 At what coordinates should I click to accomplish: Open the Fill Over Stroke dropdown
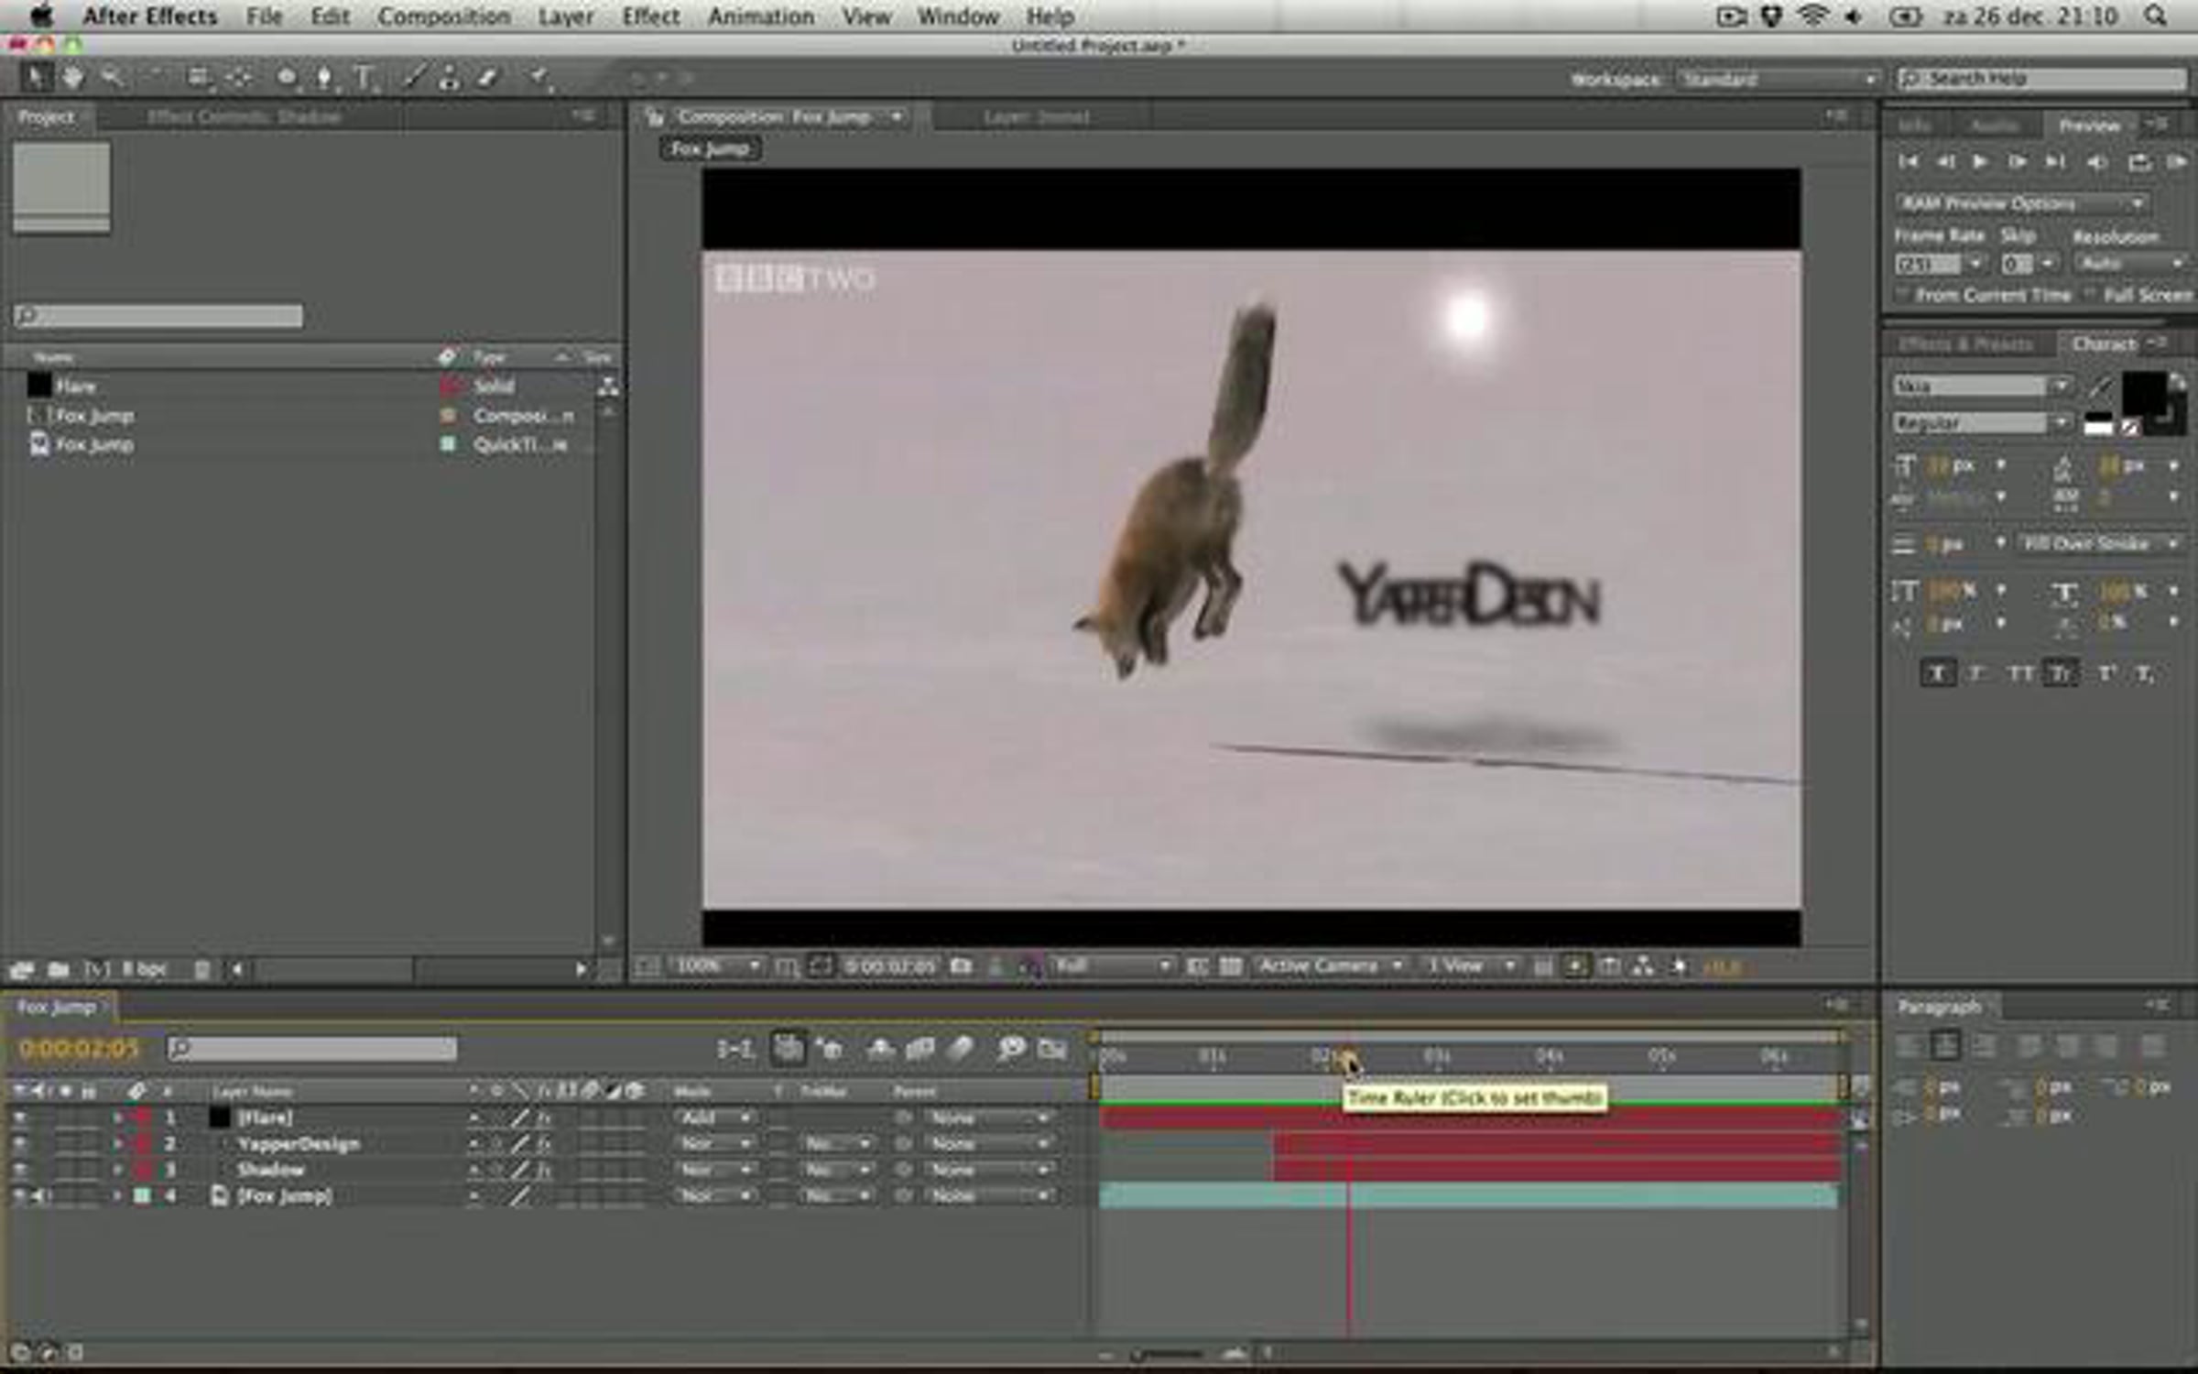pos(2101,544)
